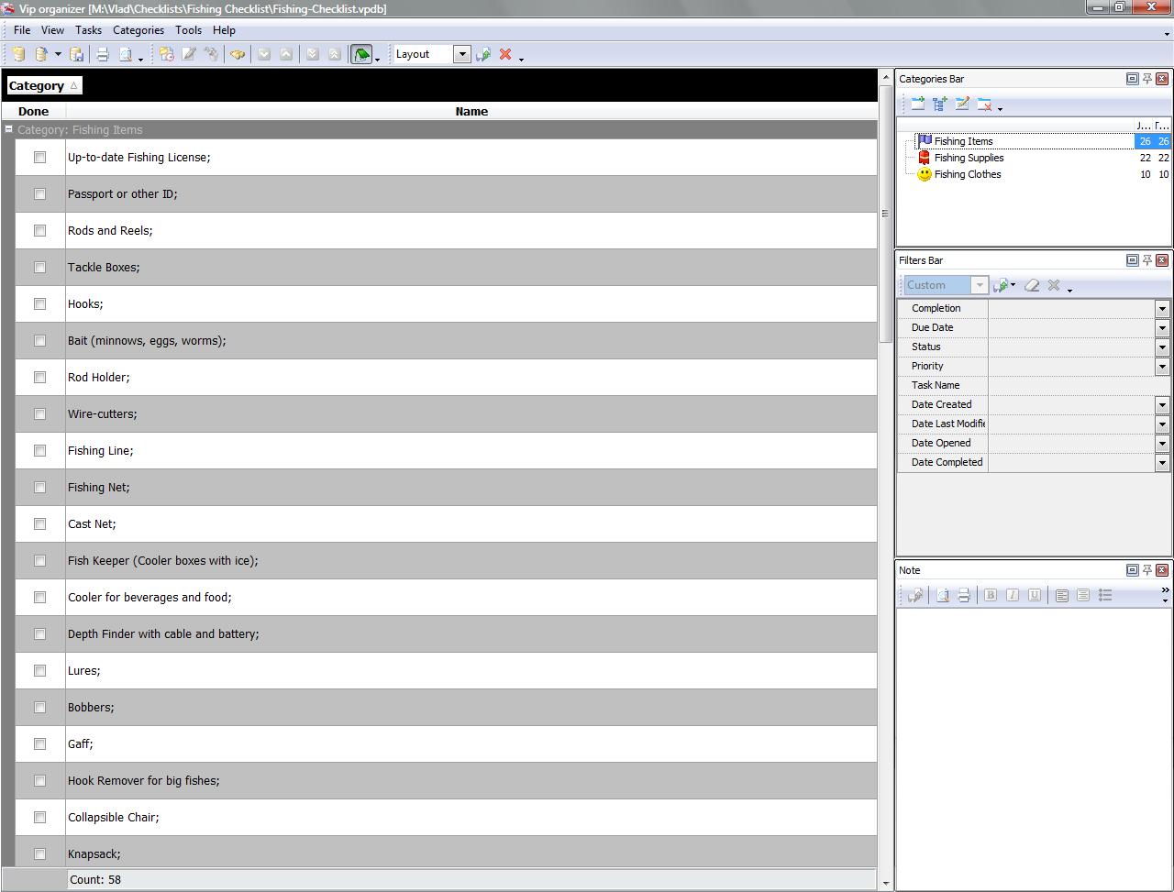
Task: Open the Tasks menu
Action: coord(88,30)
